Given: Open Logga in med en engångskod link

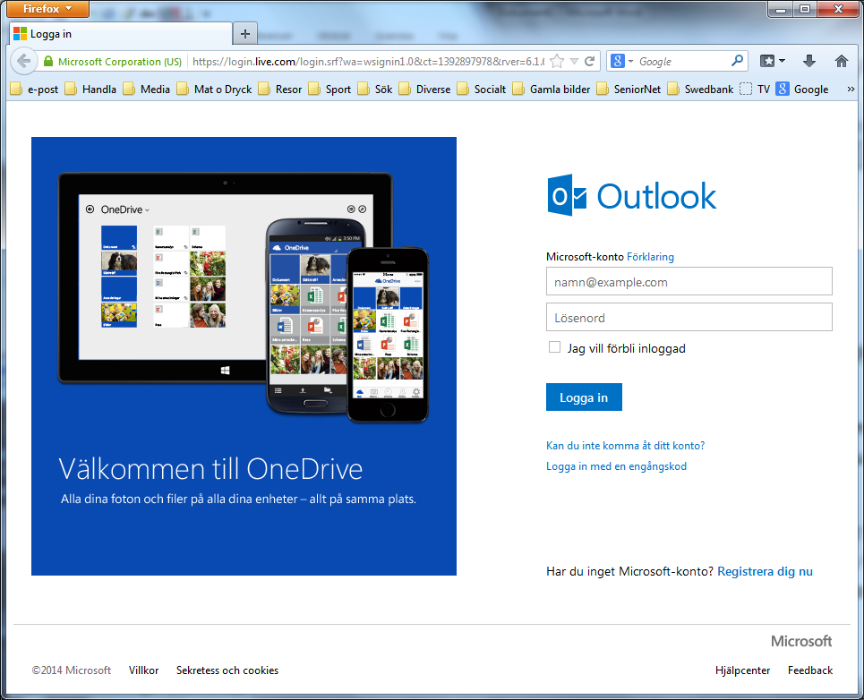Looking at the screenshot, I should coord(616,466).
